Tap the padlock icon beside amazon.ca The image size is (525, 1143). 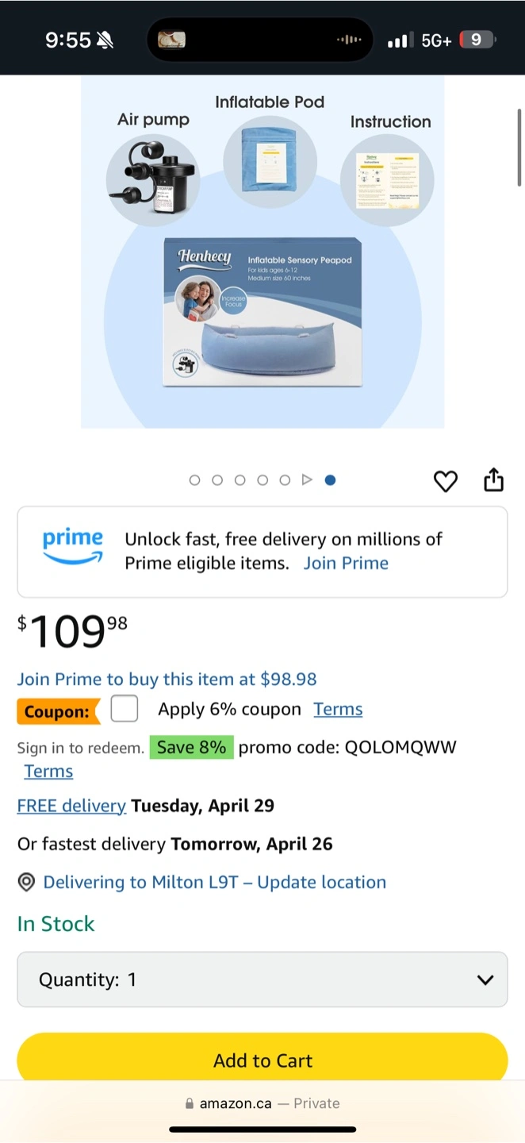[x=190, y=1104]
